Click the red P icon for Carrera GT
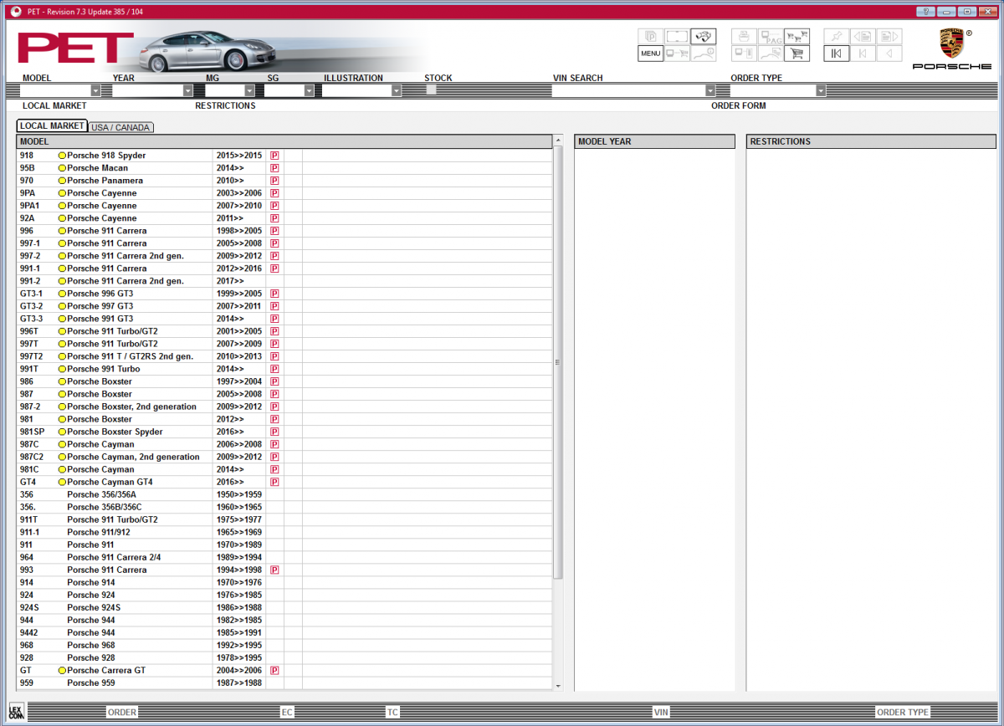Image resolution: width=1004 pixels, height=726 pixels. (x=274, y=671)
